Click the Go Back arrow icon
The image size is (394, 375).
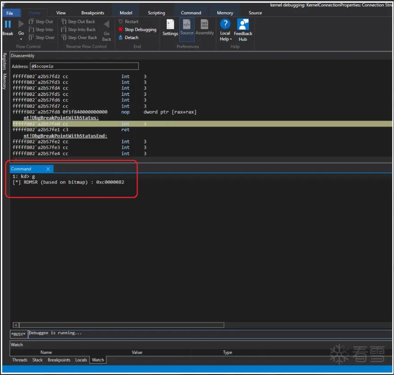coord(107,24)
